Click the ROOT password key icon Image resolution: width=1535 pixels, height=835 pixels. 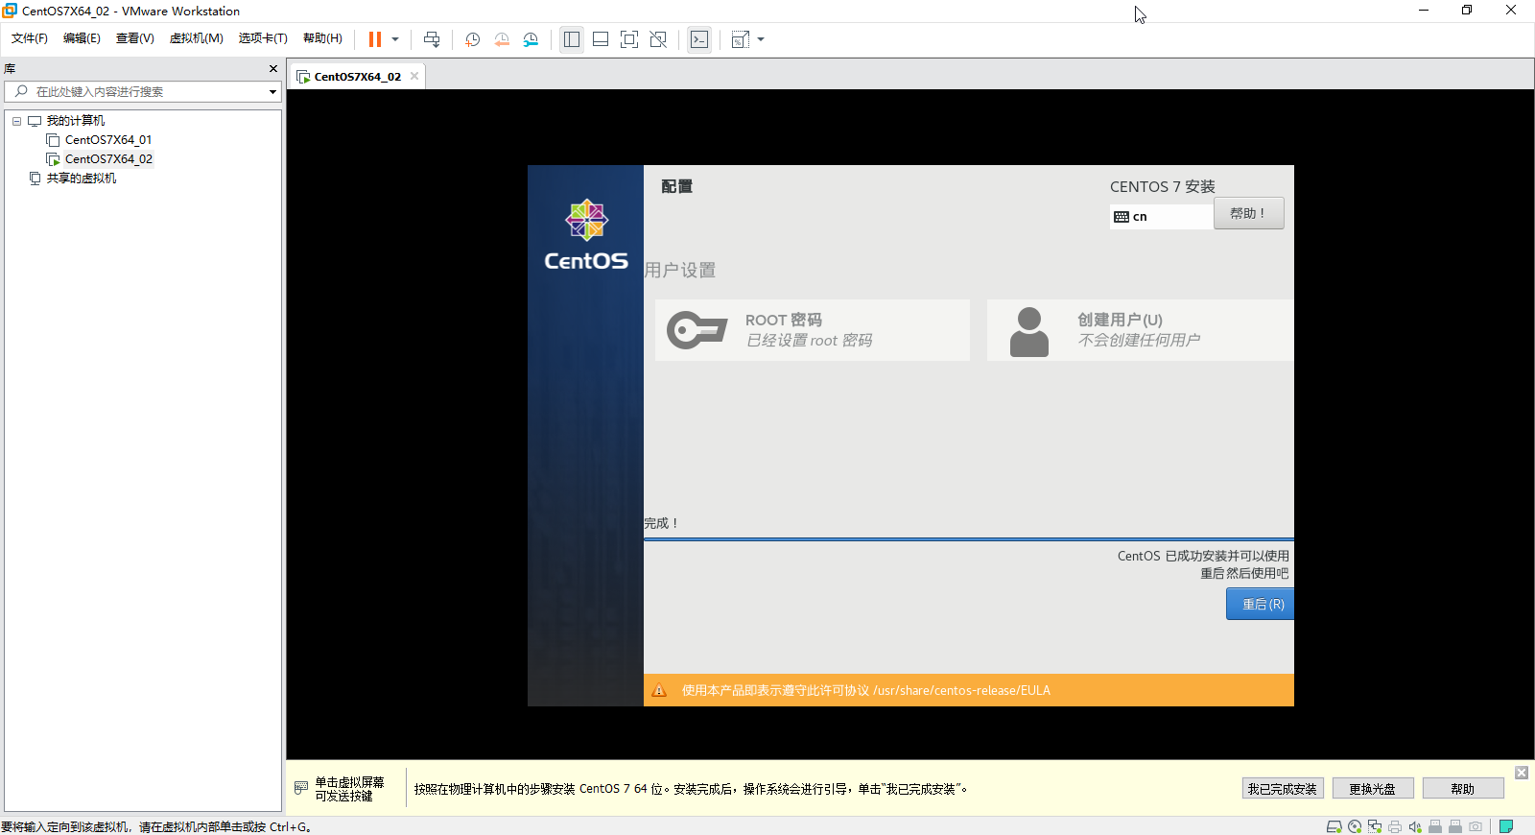point(697,330)
